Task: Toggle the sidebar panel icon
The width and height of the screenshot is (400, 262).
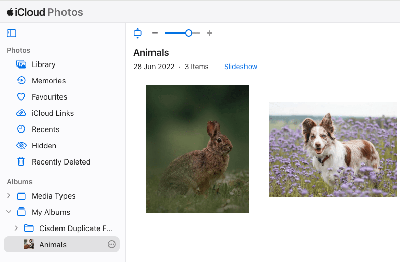Action: 11,34
